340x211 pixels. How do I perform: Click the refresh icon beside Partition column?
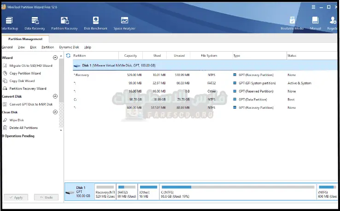tap(68, 56)
